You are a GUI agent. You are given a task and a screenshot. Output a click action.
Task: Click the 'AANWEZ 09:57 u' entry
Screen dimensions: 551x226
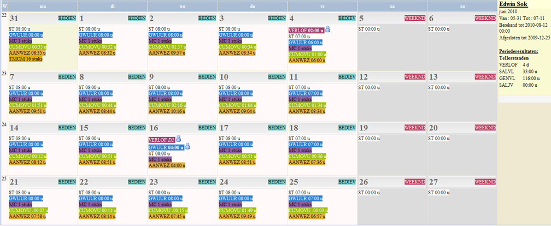pos(167,53)
